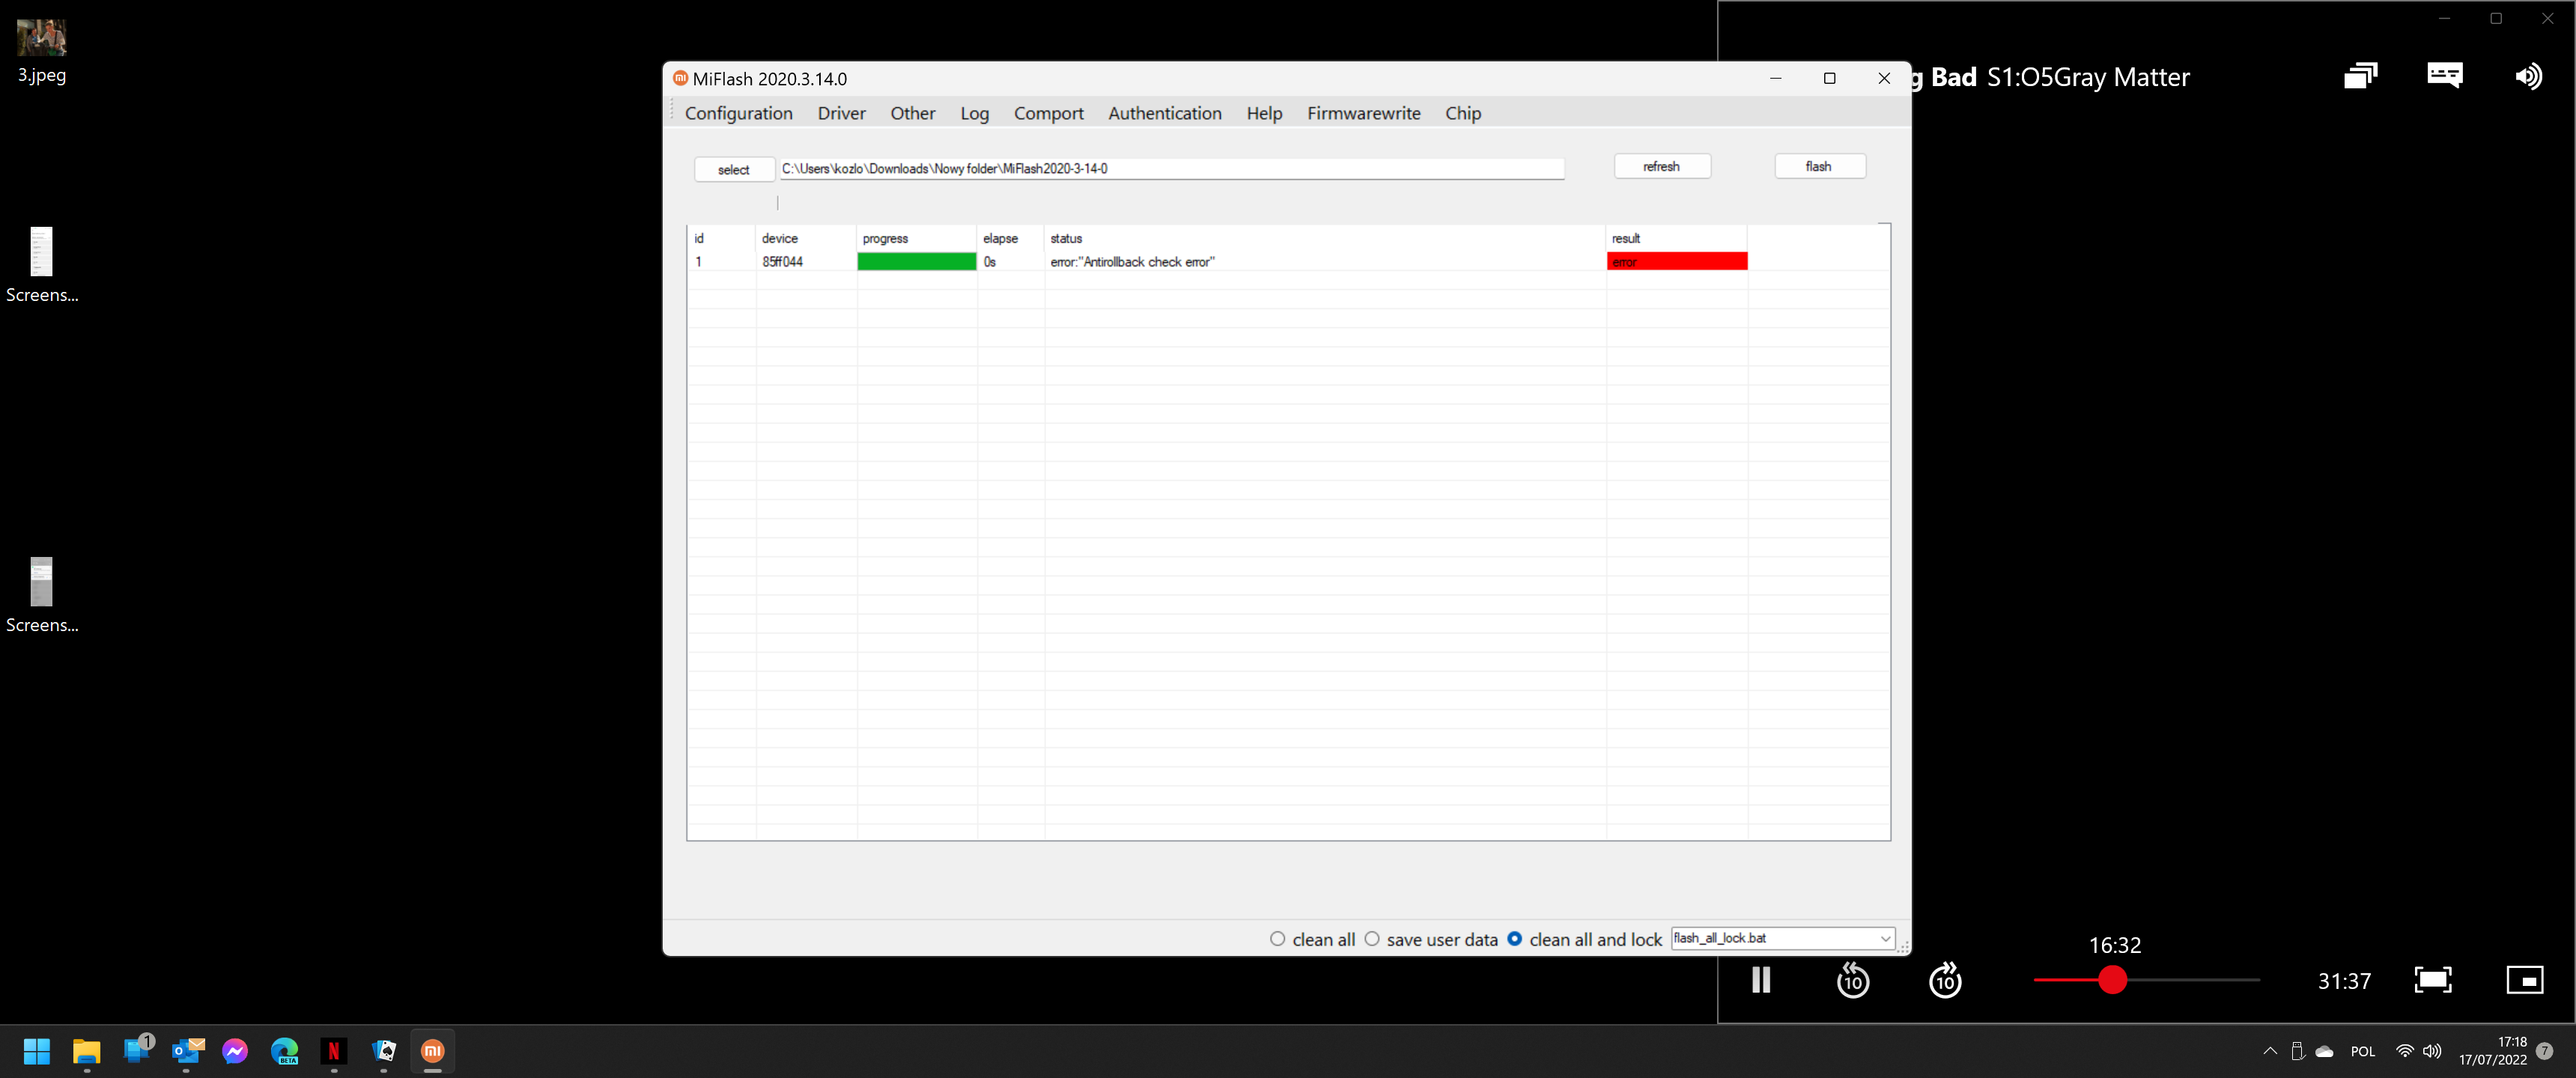
Task: Open the episodes list icon
Action: coord(2360,76)
